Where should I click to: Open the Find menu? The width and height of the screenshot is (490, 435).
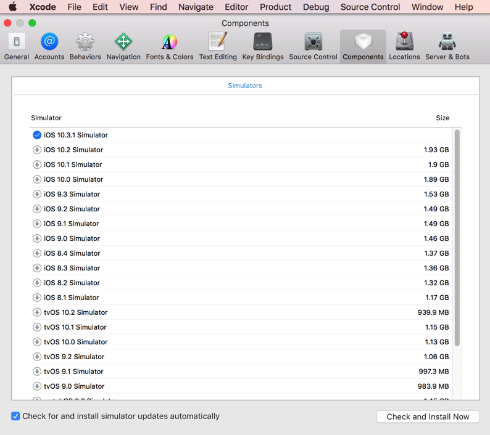click(x=159, y=7)
